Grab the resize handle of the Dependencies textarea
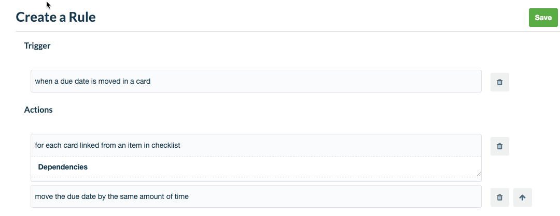The width and height of the screenshot is (560, 216). click(478, 174)
